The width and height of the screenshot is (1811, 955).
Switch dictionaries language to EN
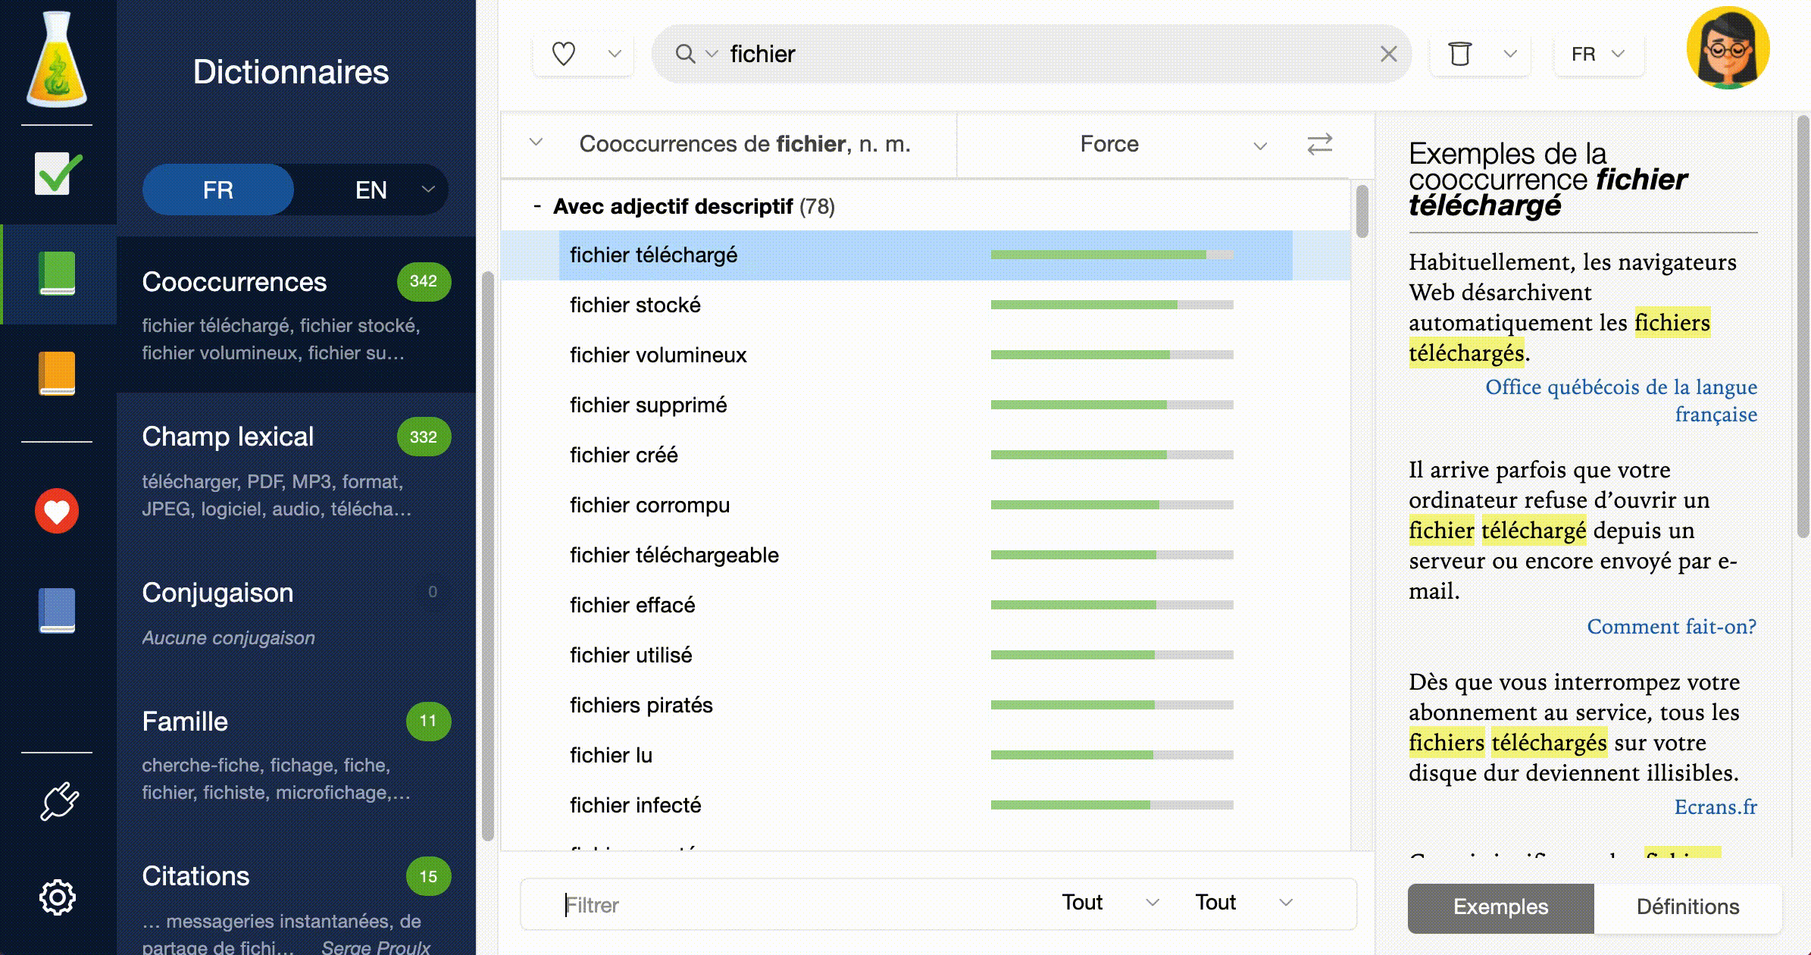click(x=371, y=189)
